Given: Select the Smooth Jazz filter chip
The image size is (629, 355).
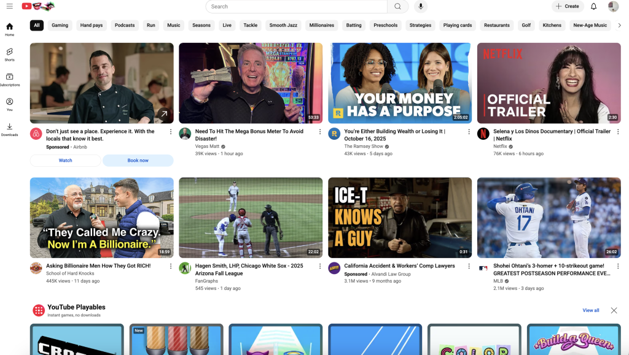Looking at the screenshot, I should click(283, 25).
